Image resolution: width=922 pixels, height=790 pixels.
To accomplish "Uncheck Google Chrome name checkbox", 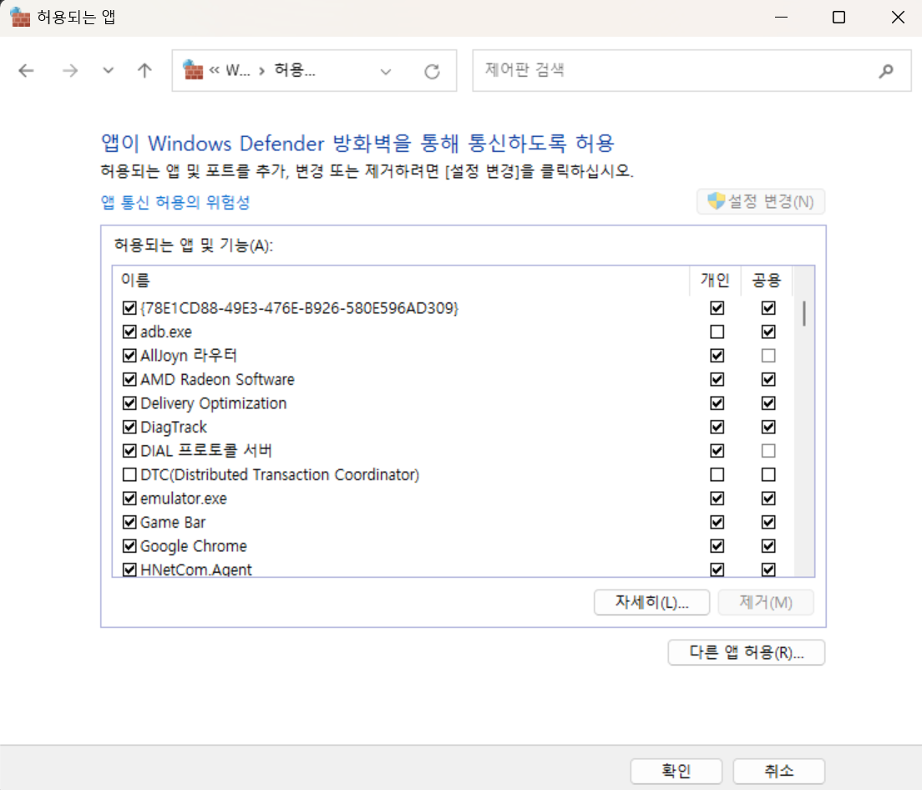I will [x=129, y=546].
